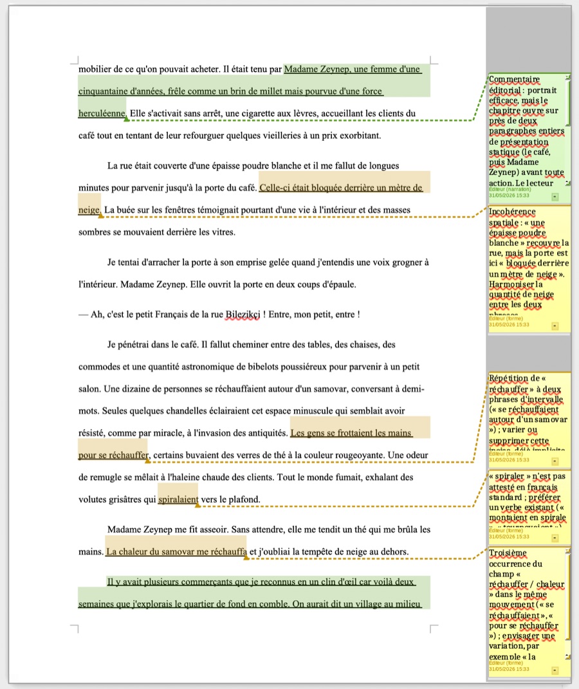Click highlighted line 'Il y avait plusieurs commerçants'
579x689 pixels.
pyautogui.click(x=261, y=582)
